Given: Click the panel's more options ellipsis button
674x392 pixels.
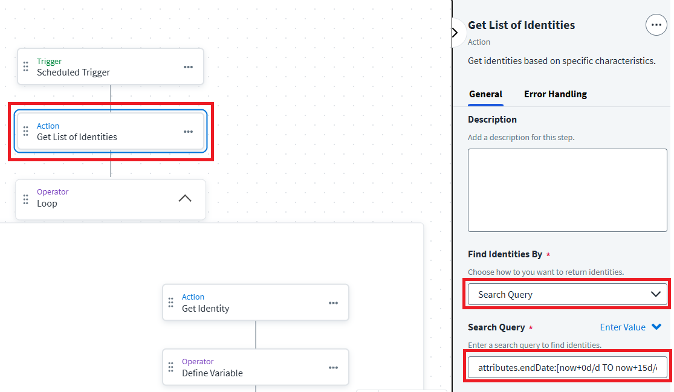Looking at the screenshot, I should click(656, 25).
